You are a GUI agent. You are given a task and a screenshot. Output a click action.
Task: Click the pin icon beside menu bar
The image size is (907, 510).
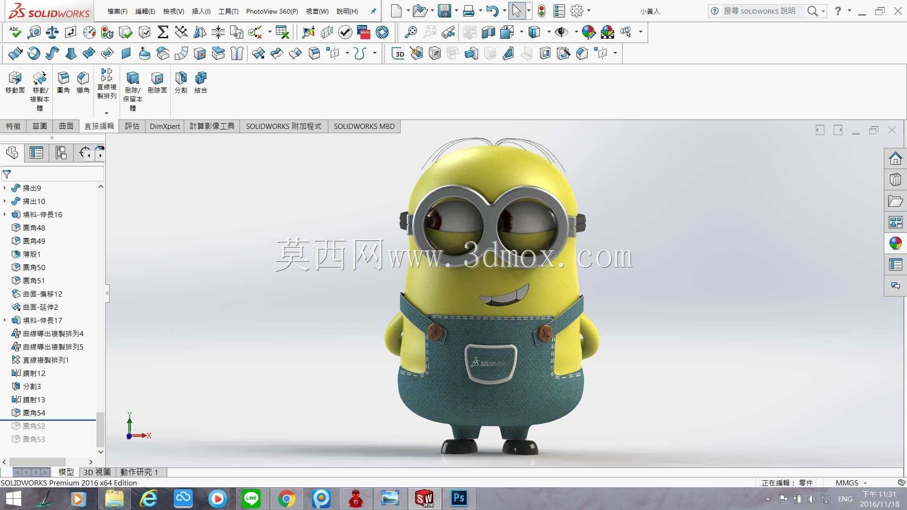373,11
